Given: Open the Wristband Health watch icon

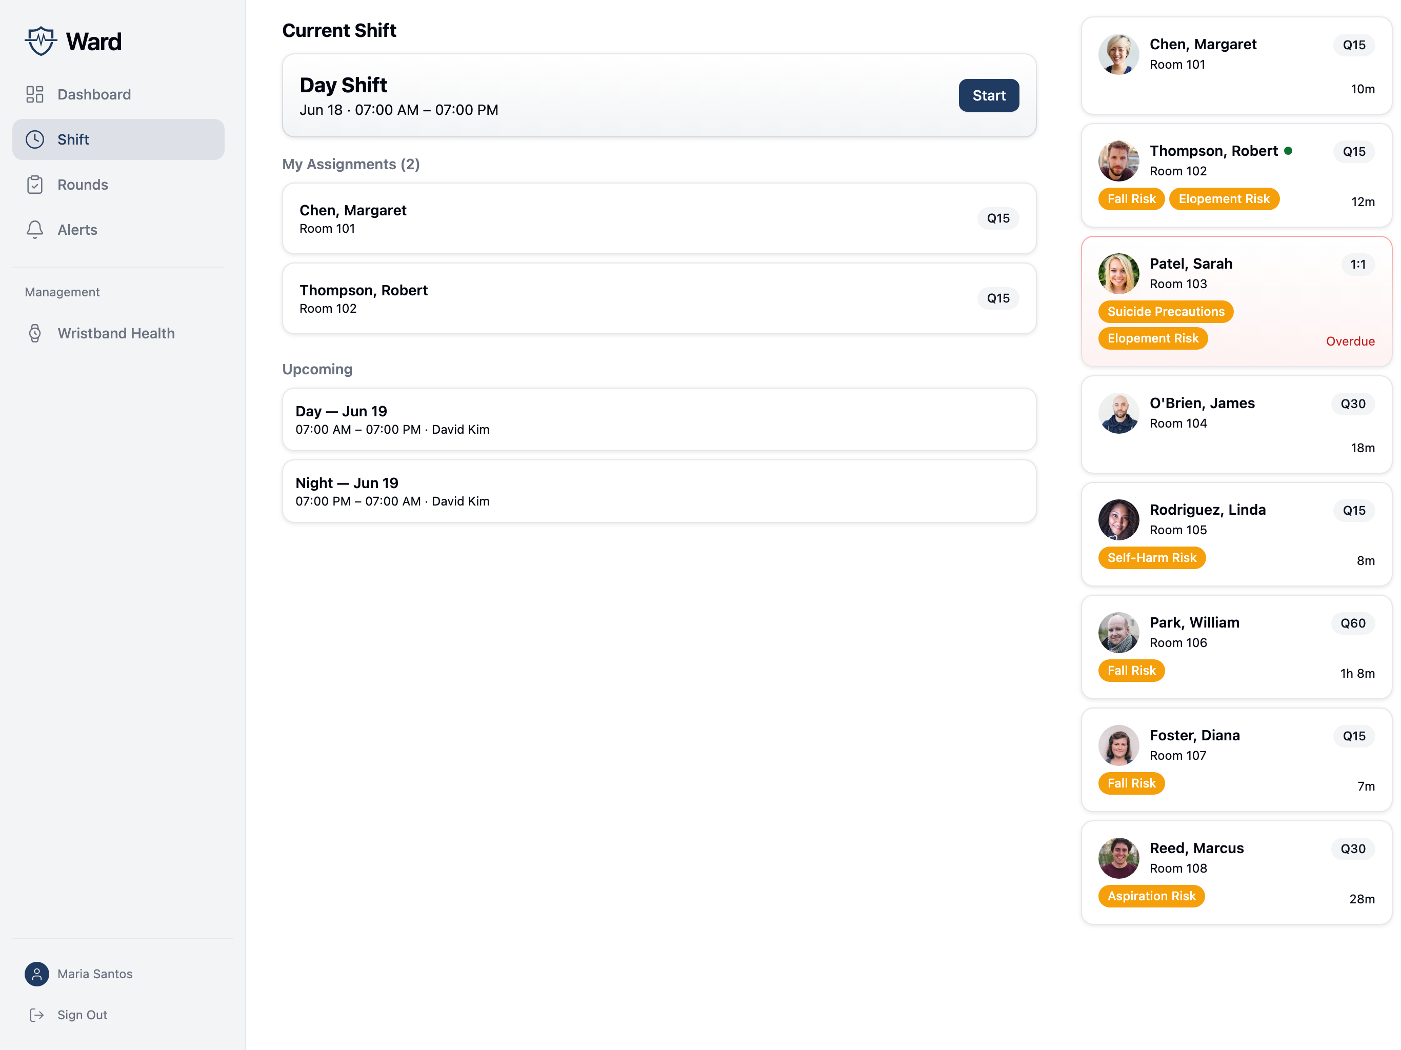Looking at the screenshot, I should [35, 333].
